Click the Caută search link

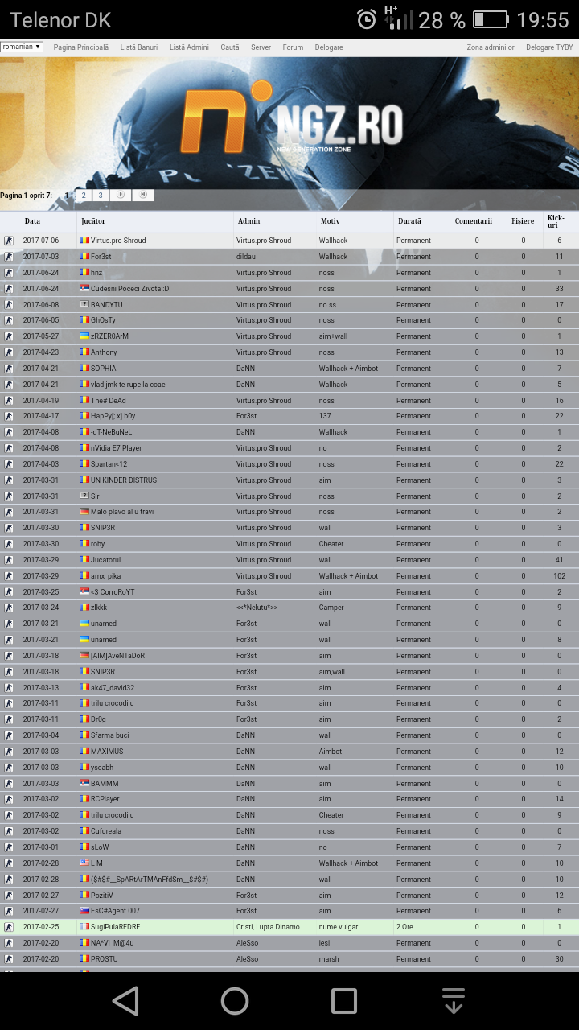230,47
